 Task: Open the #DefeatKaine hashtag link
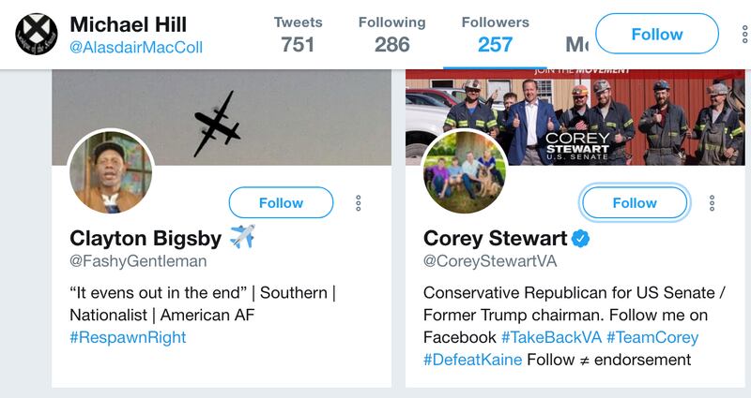tap(472, 360)
